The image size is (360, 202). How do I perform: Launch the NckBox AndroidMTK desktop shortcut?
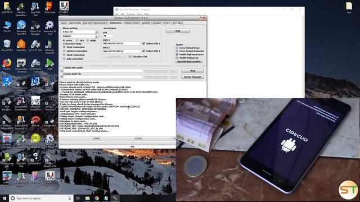tap(7, 122)
